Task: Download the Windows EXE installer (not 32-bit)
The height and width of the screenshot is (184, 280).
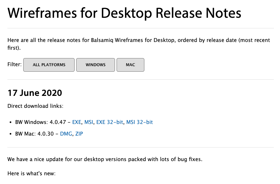Action: pos(77,122)
